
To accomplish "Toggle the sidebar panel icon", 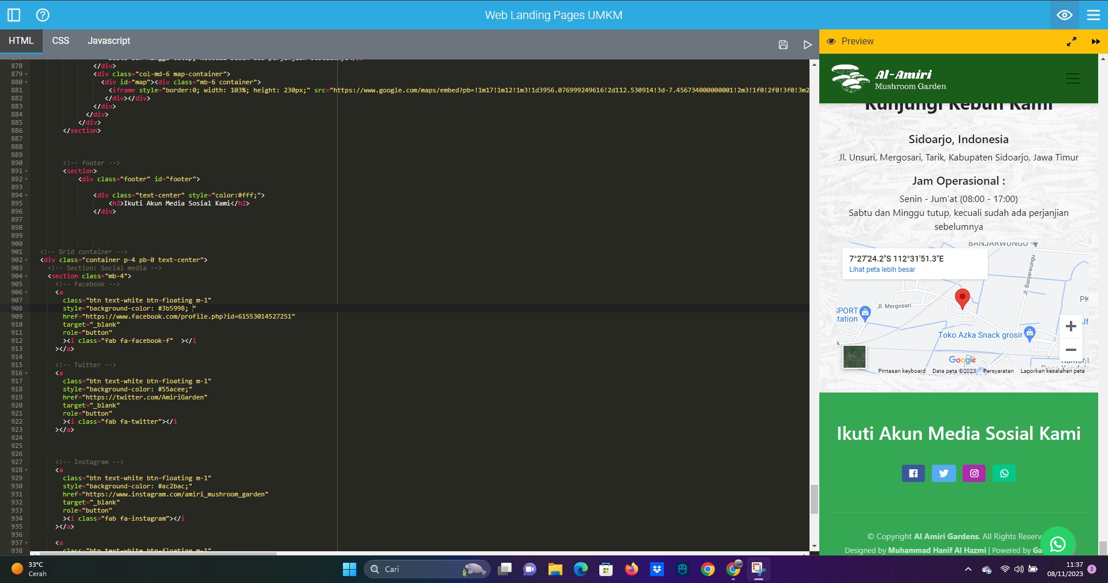I will pyautogui.click(x=14, y=15).
